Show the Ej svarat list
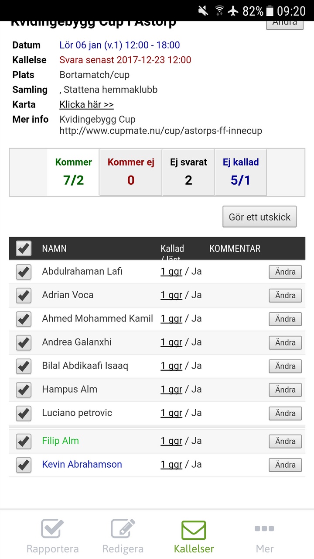 (188, 172)
